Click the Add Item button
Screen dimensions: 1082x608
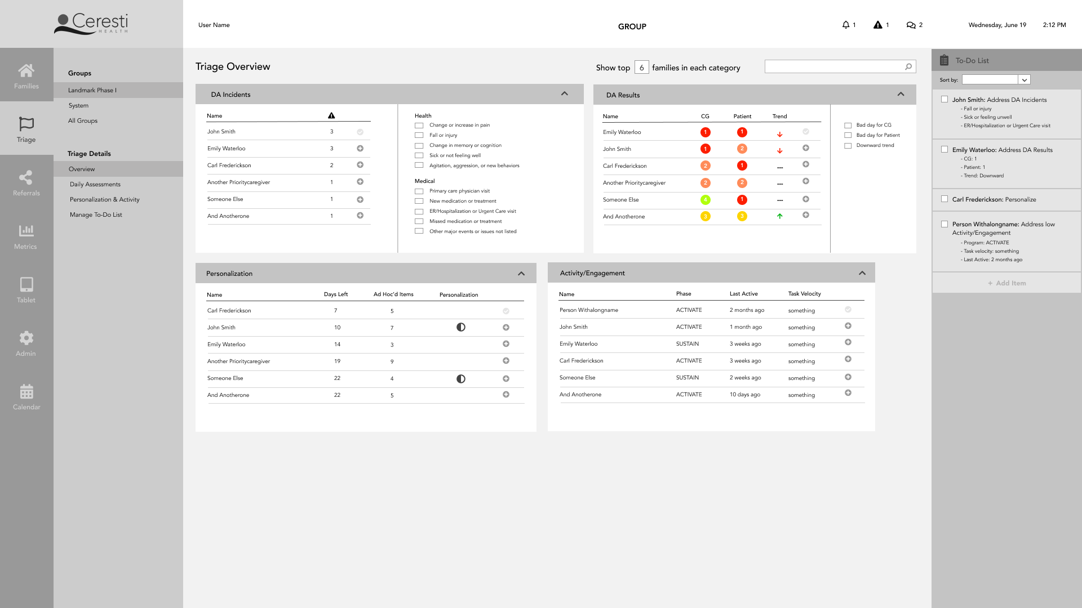tap(1006, 283)
